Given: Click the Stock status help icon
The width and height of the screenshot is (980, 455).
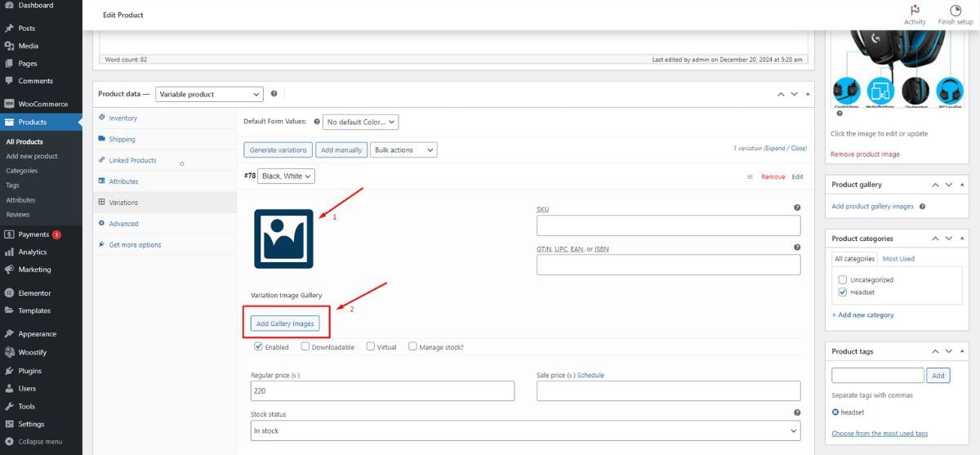Looking at the screenshot, I should 797,413.
